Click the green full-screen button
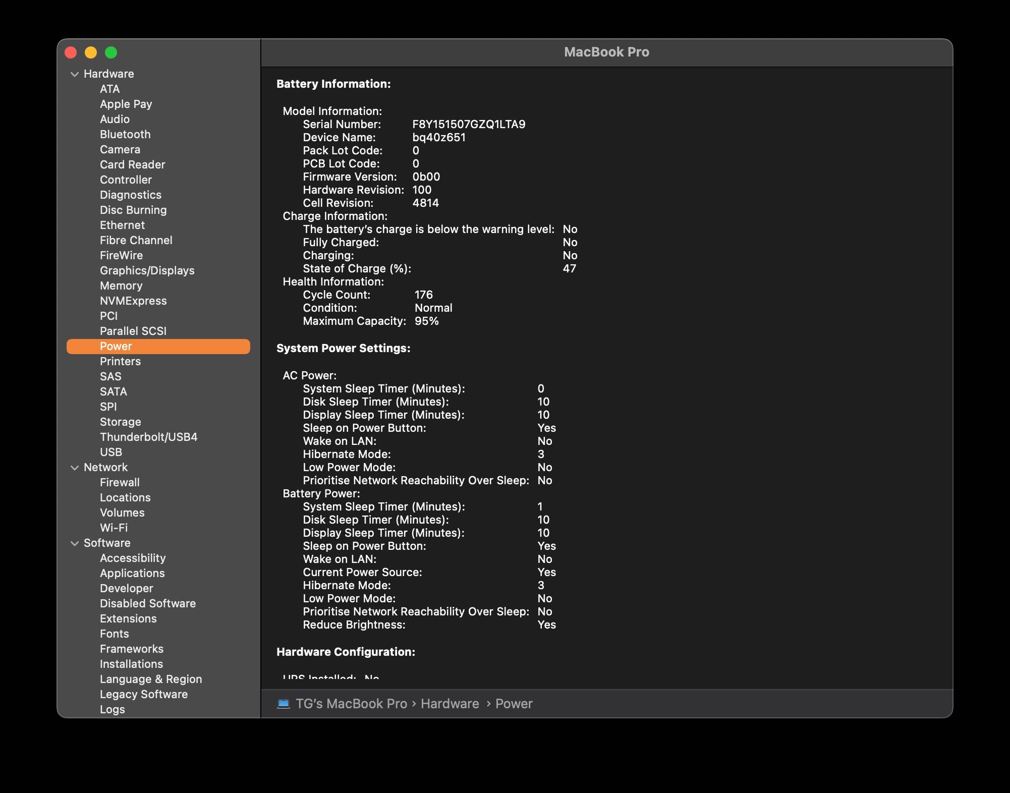The width and height of the screenshot is (1010, 793). (111, 52)
